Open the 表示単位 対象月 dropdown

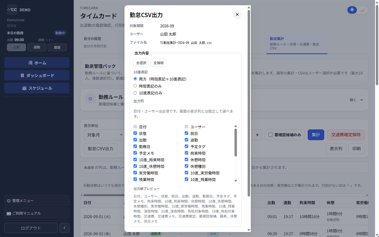(104, 135)
